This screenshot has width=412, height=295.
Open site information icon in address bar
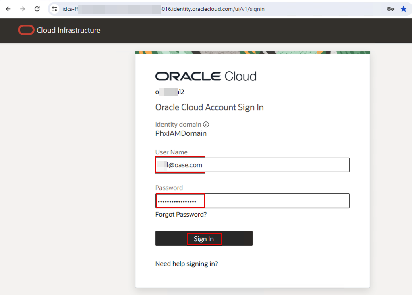point(54,9)
